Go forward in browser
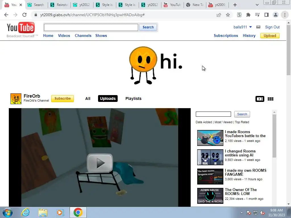291x218 pixels. 15,15
